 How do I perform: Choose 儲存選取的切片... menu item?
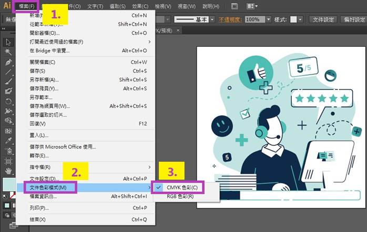[x=85, y=115]
